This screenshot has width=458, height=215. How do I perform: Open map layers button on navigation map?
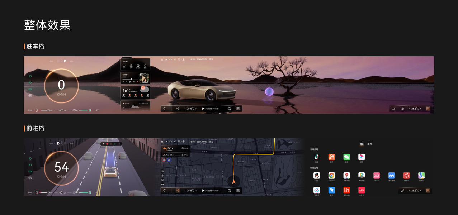point(162,180)
